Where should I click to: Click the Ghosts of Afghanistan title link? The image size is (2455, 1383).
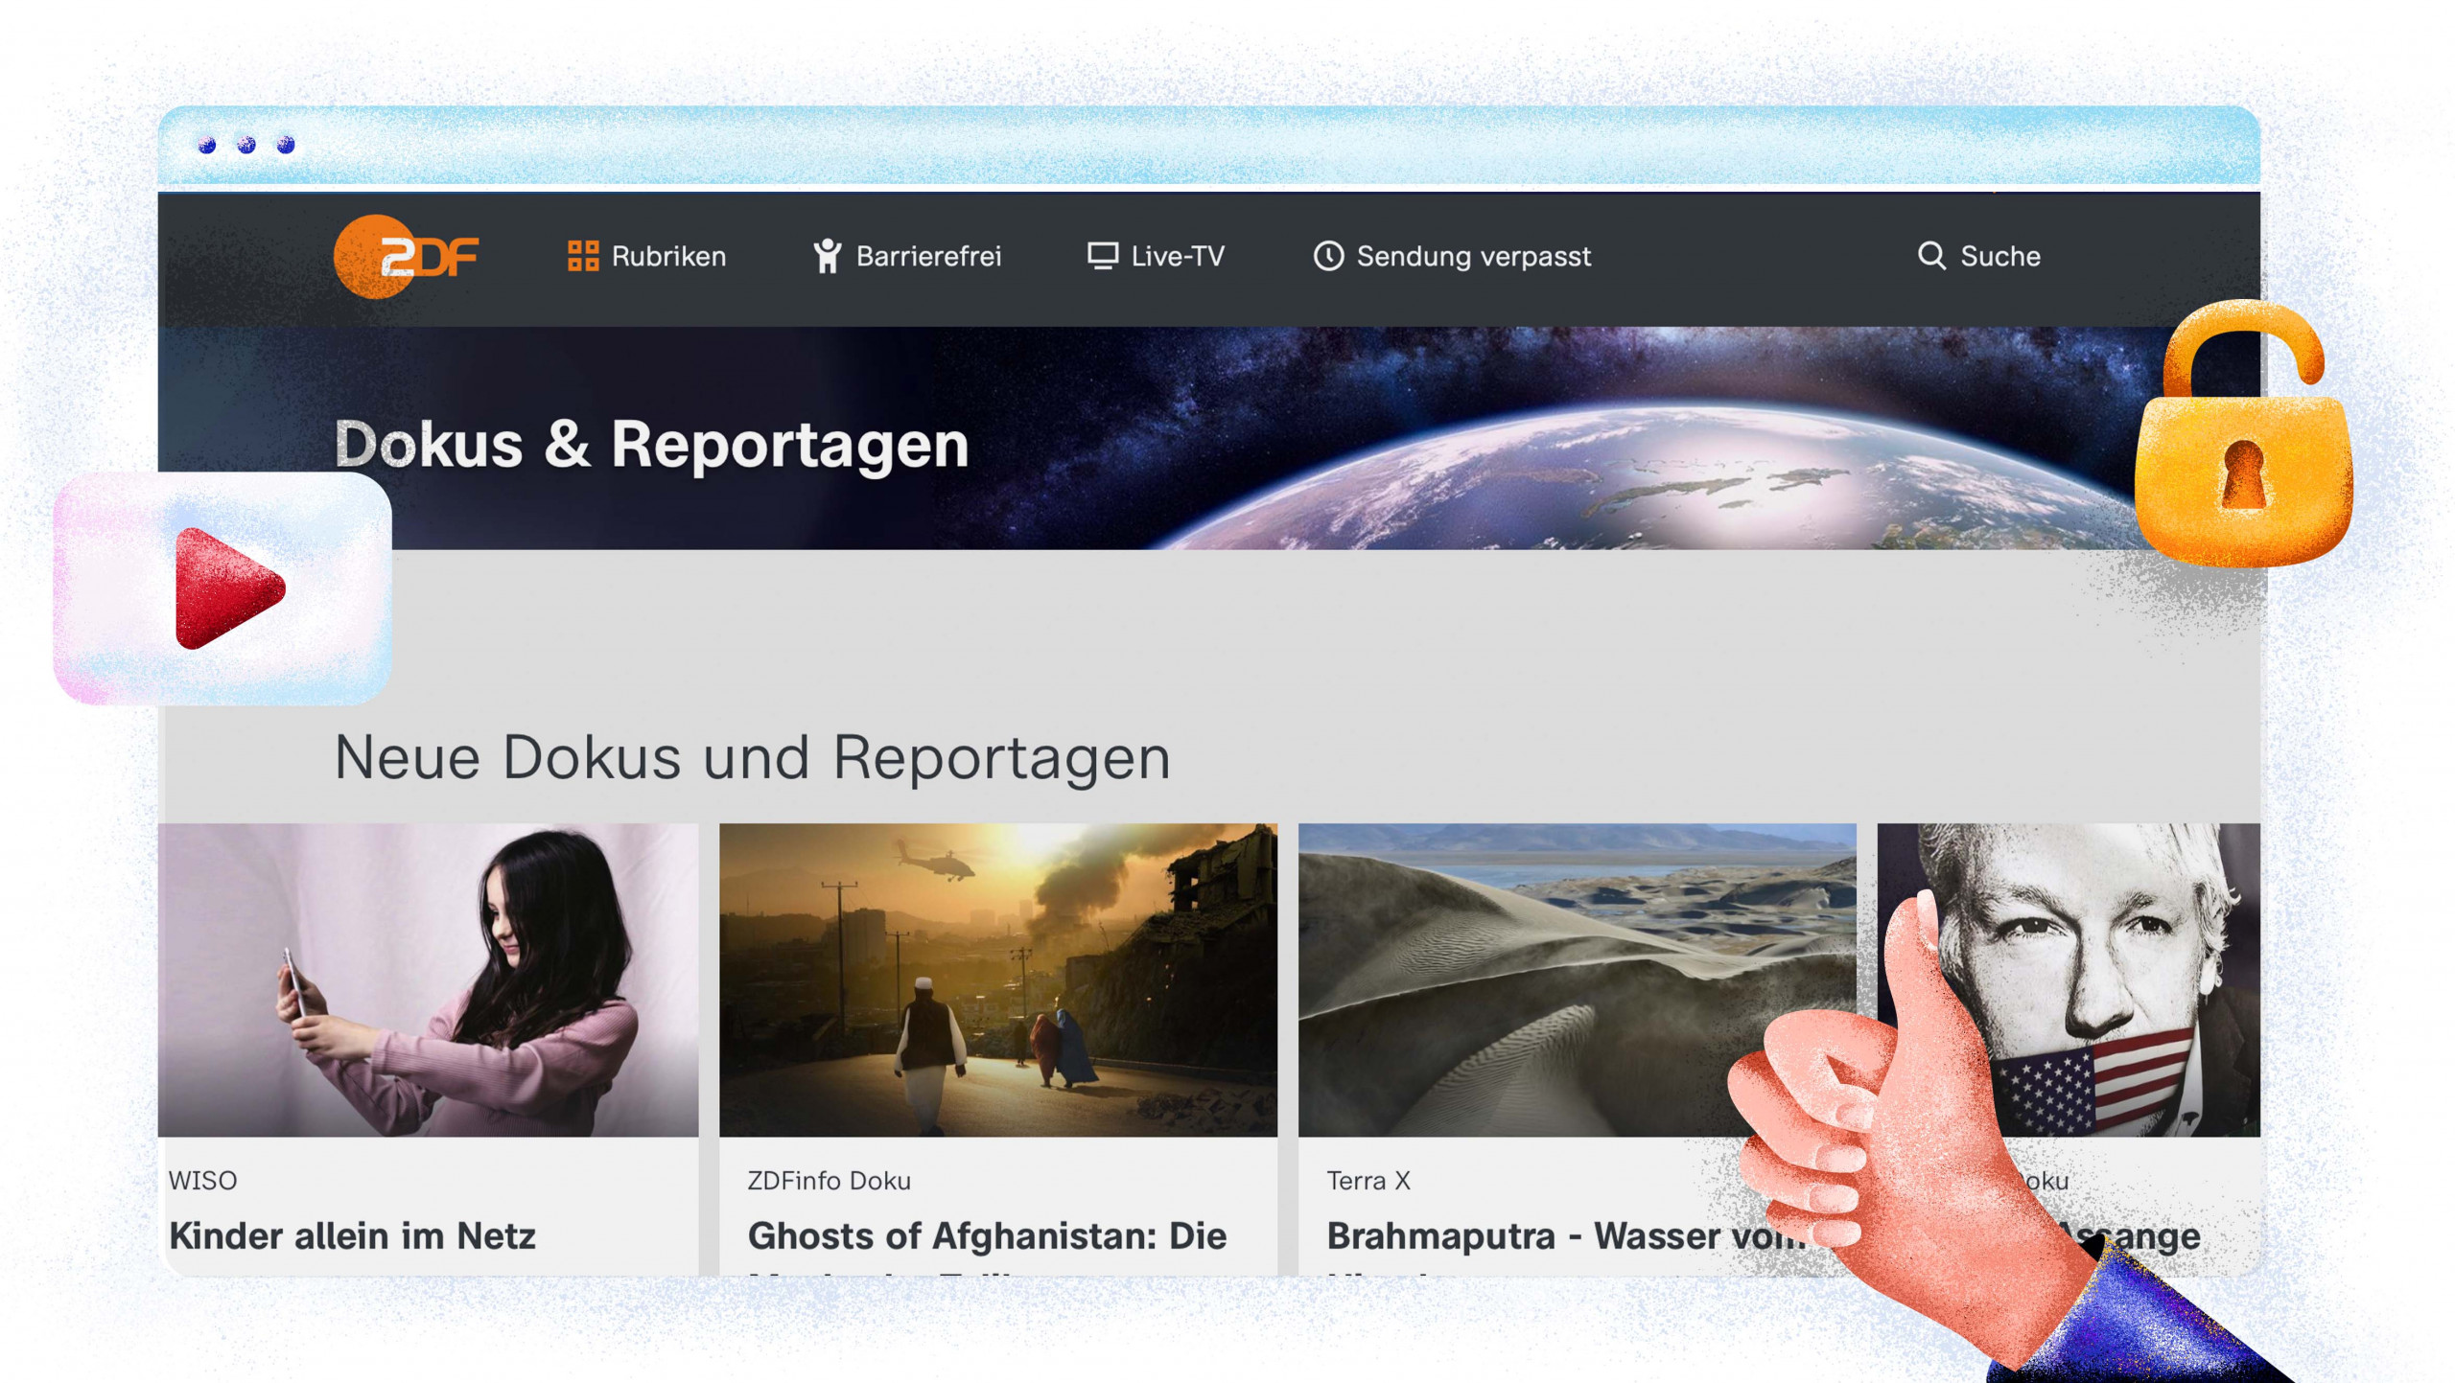(x=987, y=1235)
